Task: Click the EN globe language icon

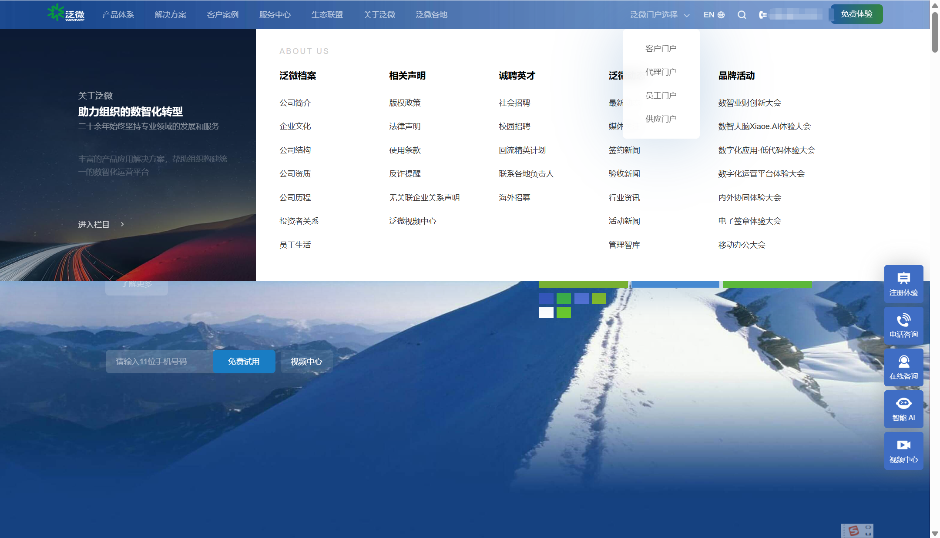Action: click(x=721, y=15)
